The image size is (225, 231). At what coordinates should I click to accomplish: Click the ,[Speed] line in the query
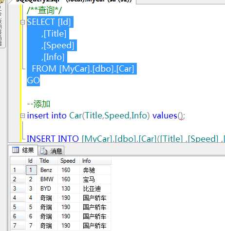pos(58,45)
